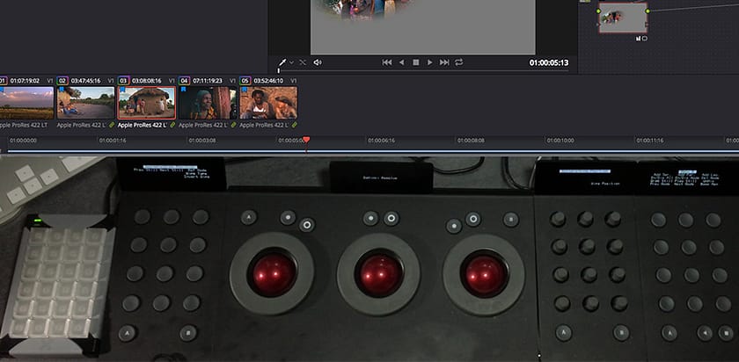Toggle the crossed-arrows icon in viewer toolbar
Image resolution: width=739 pixels, height=362 pixels.
click(x=303, y=62)
